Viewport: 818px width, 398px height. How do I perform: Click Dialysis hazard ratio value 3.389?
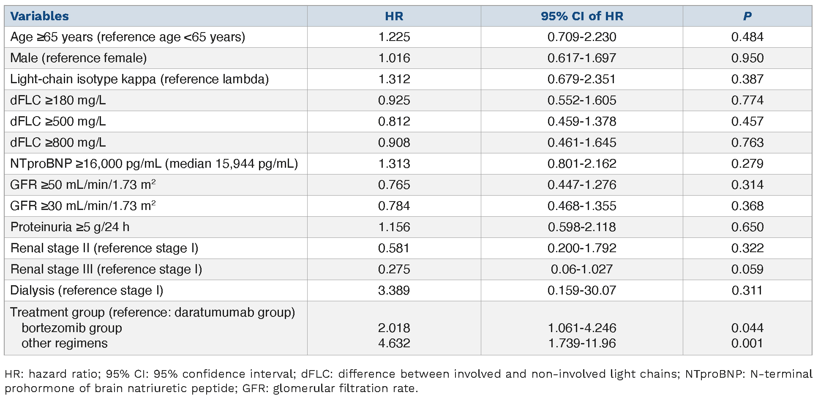(394, 290)
